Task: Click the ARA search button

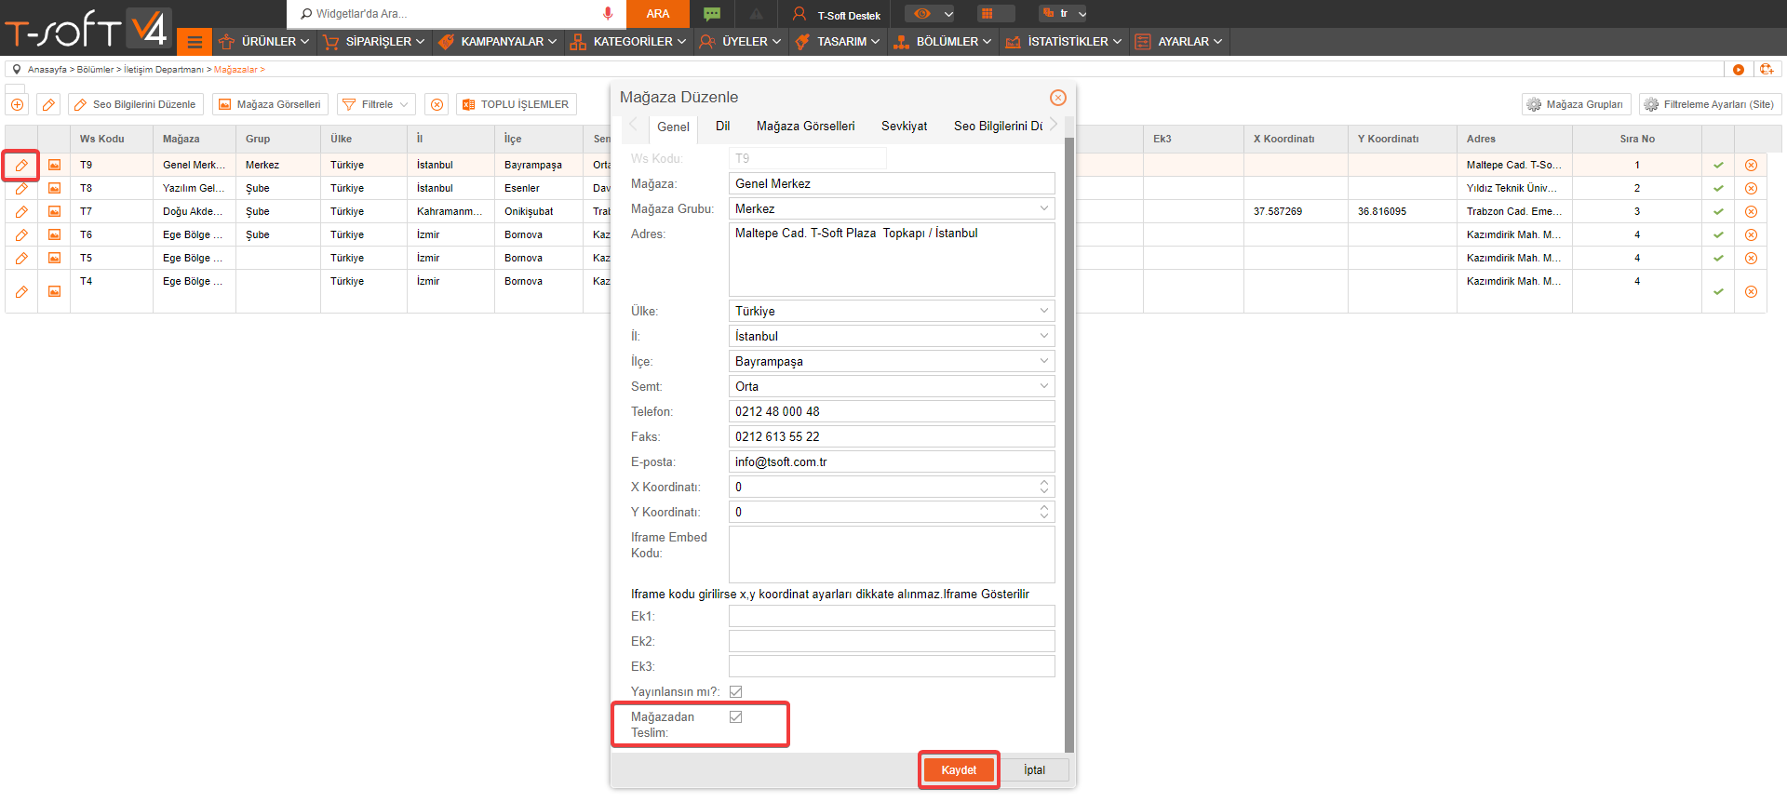Action: 658,13
